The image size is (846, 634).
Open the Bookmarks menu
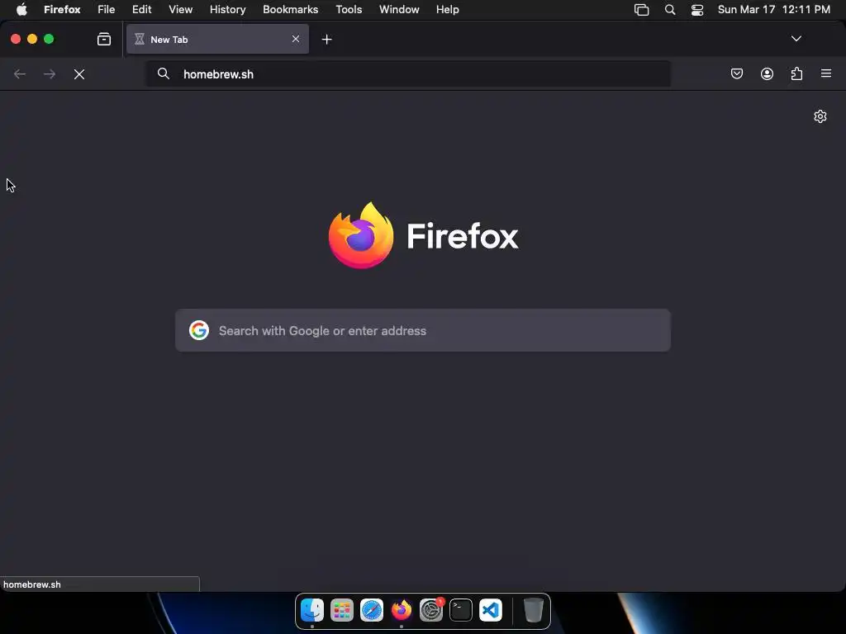(x=290, y=10)
